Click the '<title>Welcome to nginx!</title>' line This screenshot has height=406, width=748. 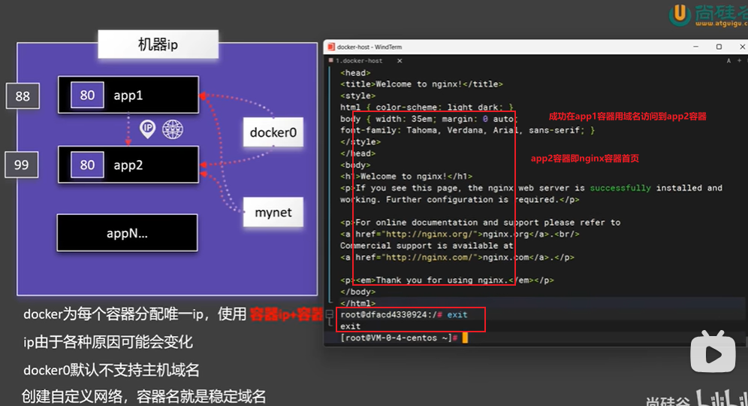pyautogui.click(x=422, y=84)
